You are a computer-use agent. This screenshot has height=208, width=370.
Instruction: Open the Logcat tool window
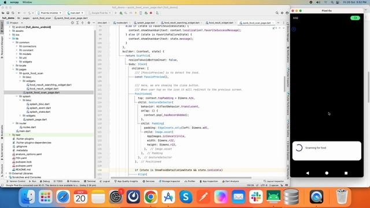pos(105,181)
